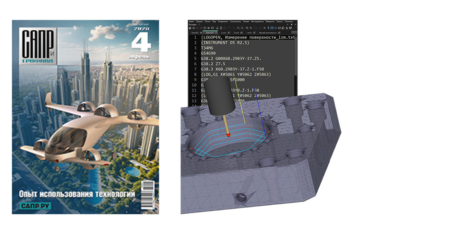The width and height of the screenshot is (475, 237).
Task: Open the Кодировка menu
Action: click(x=223, y=21)
